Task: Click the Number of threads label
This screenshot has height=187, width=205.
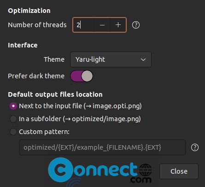Action: click(x=37, y=25)
